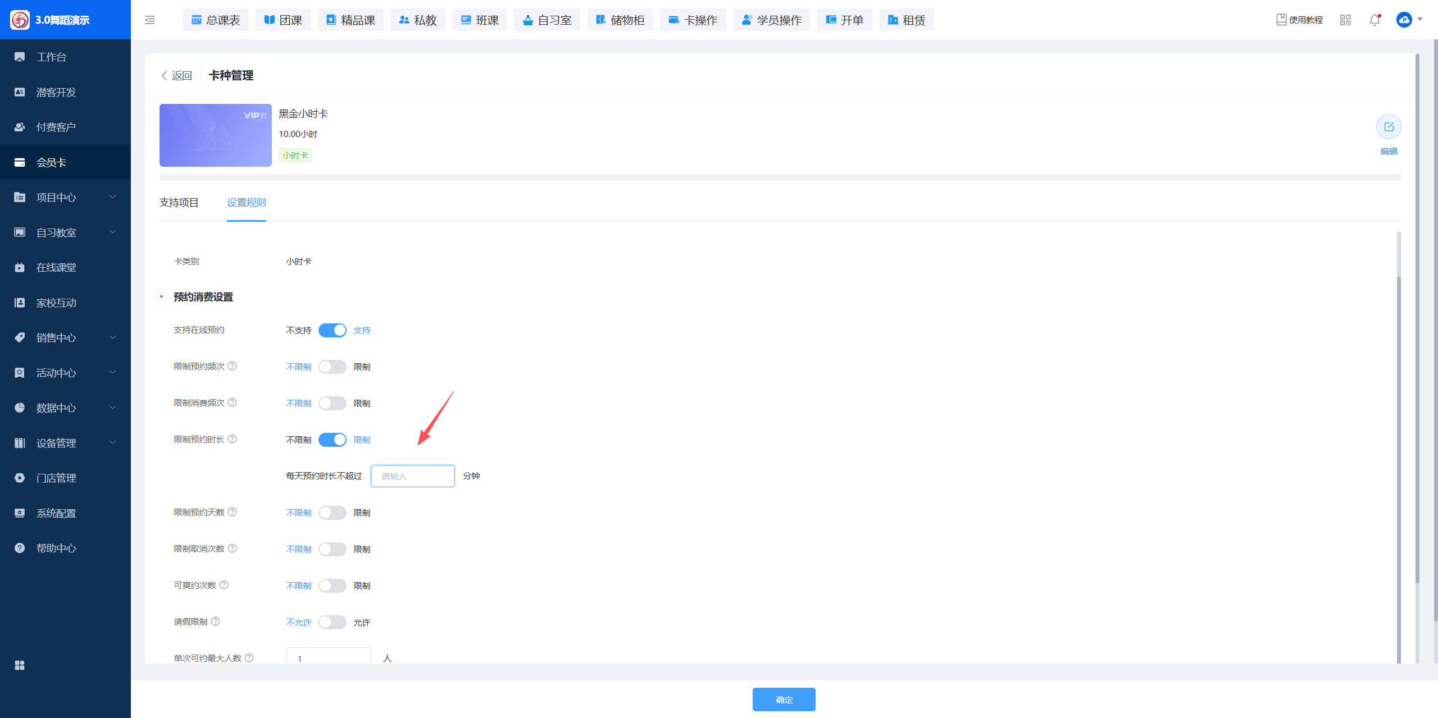1438x718 pixels.
Task: Click help icon beside 请假限制
Action: tap(216, 621)
